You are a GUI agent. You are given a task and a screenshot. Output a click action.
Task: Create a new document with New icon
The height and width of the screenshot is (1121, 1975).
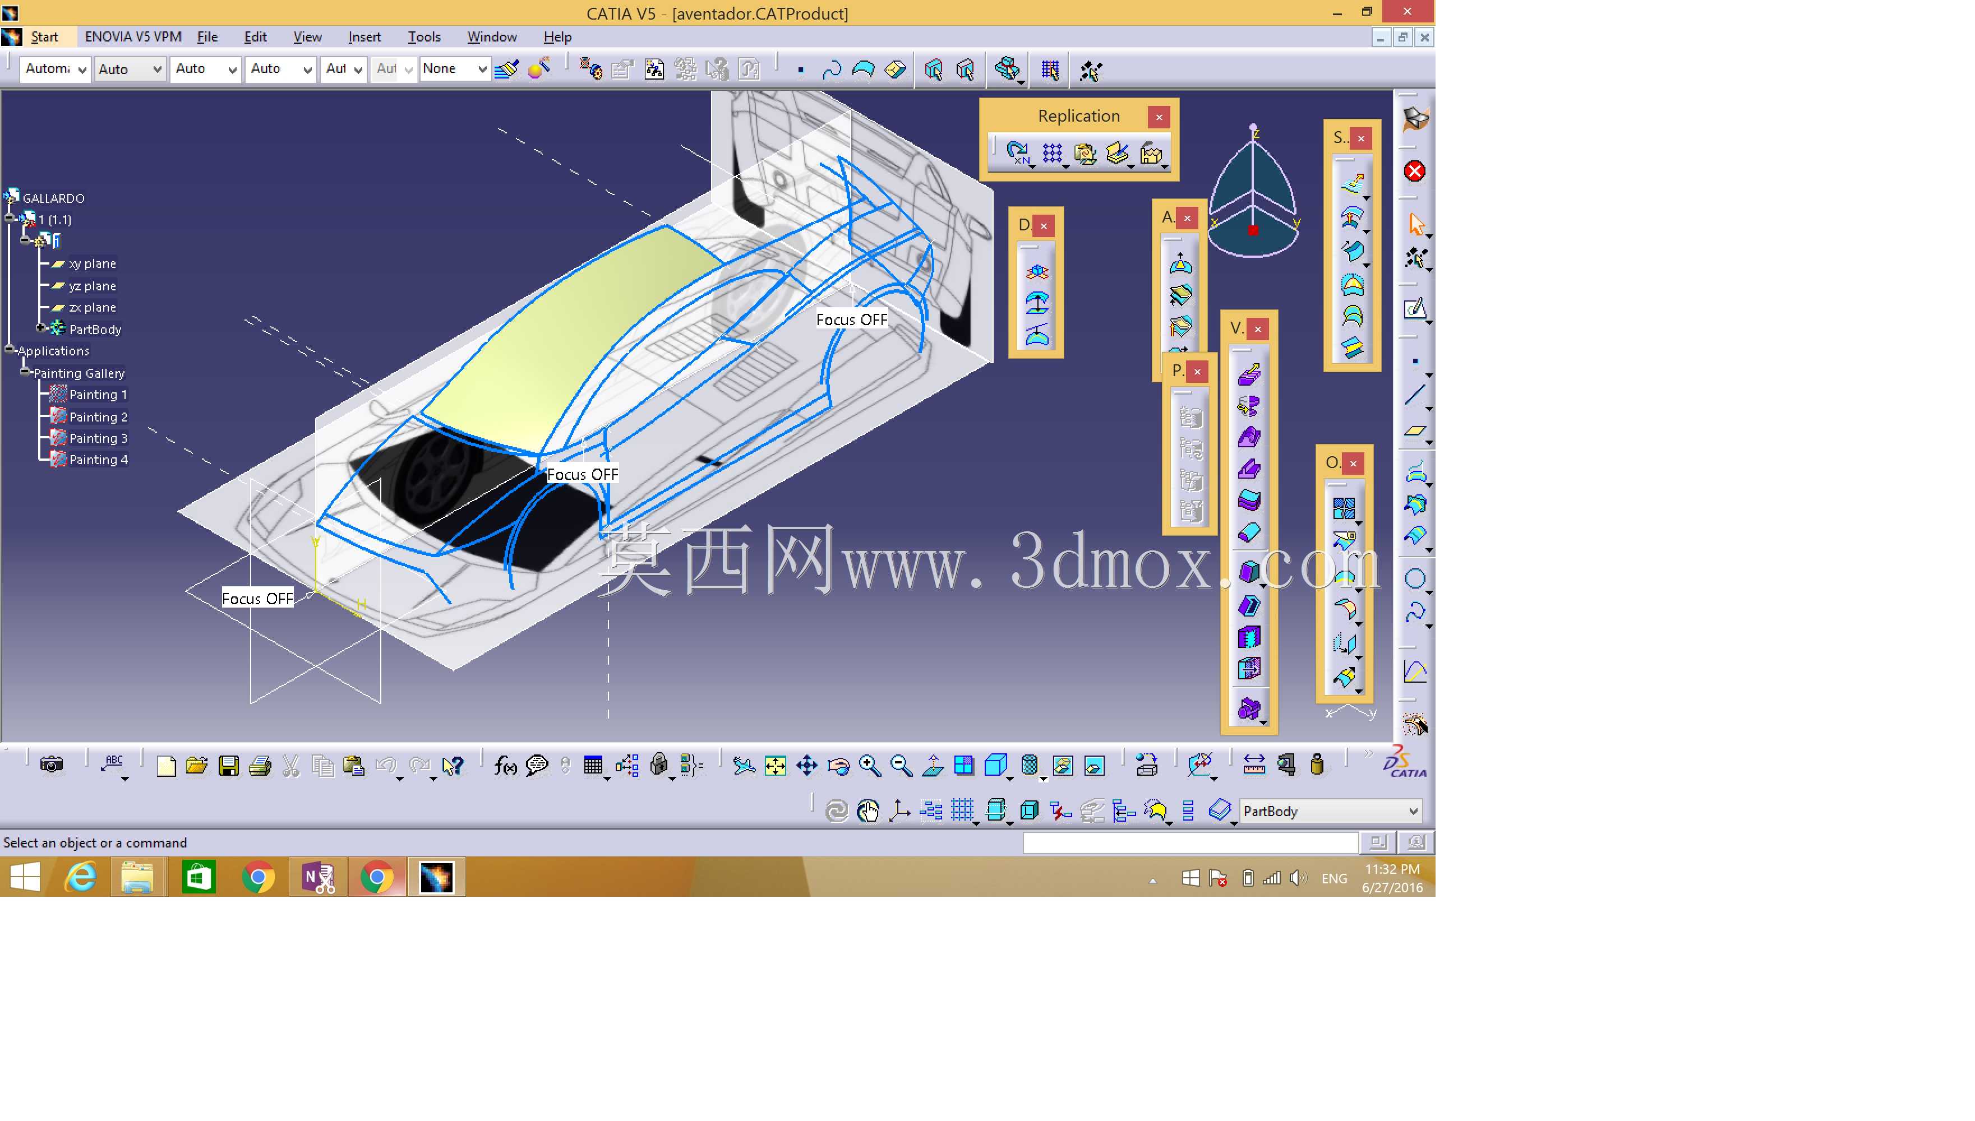165,765
